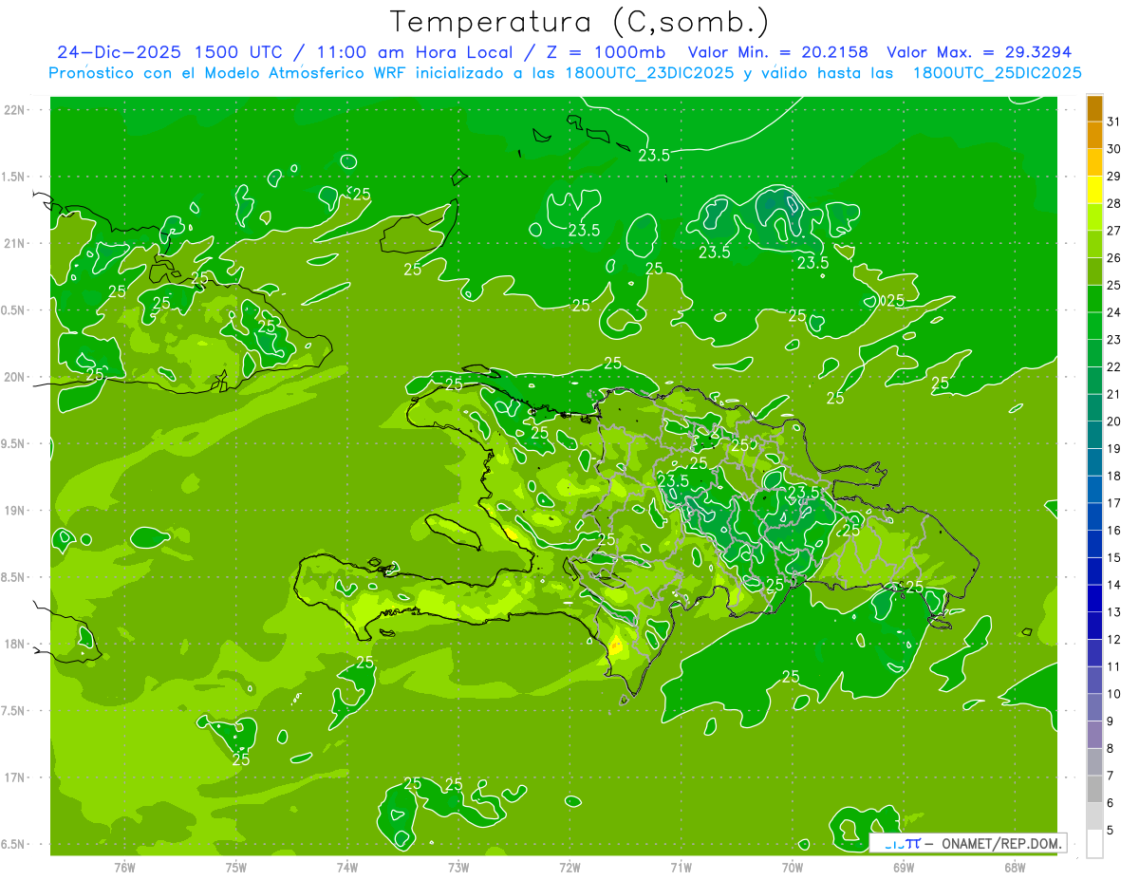Click the color scale label '24'
The height and width of the screenshot is (880, 1139).
1114,312
